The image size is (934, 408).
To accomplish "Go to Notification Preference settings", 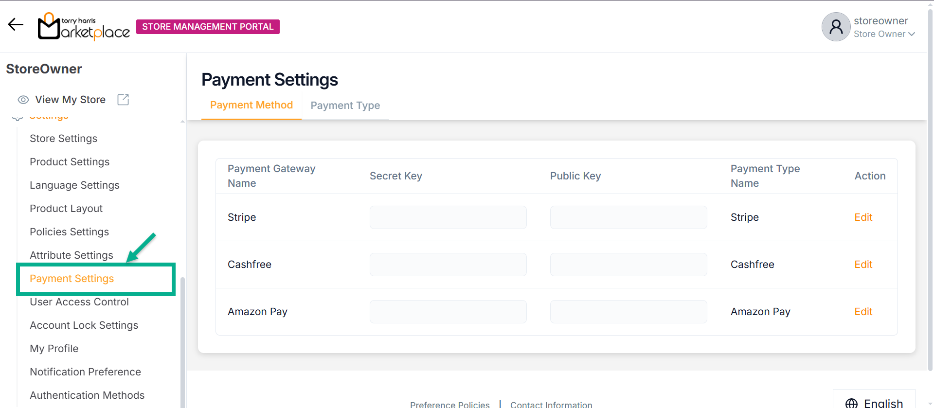I will pyautogui.click(x=85, y=372).
